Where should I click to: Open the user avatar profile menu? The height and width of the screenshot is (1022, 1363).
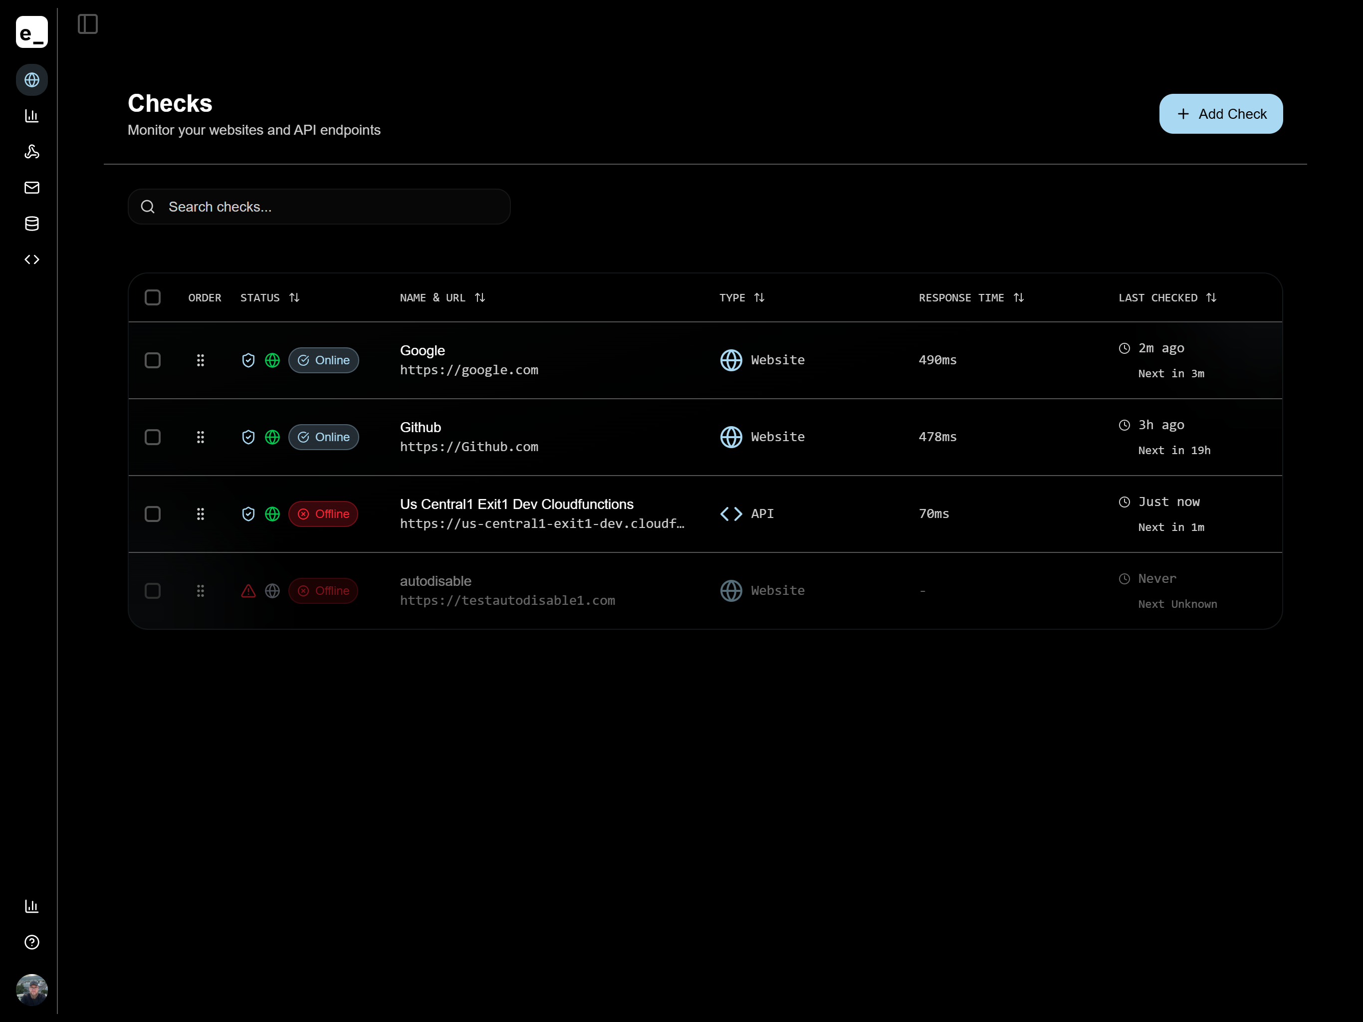click(x=31, y=990)
